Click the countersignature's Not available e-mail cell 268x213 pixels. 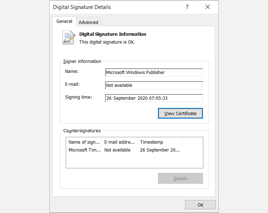point(117,150)
